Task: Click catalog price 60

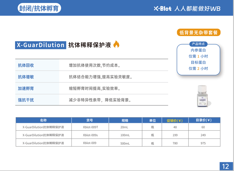Action: pyautogui.click(x=203, y=127)
